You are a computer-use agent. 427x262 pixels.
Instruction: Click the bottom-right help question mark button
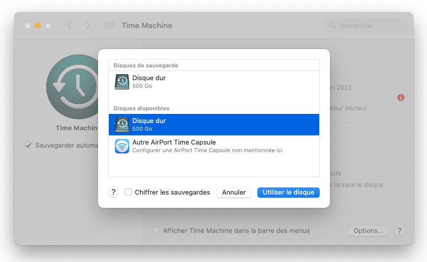coord(399,231)
